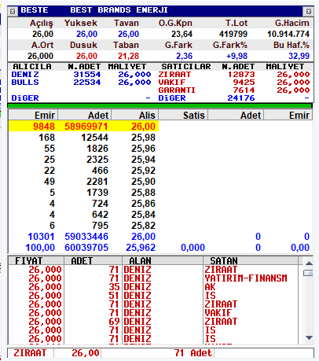Click the GARANTI seller row
The height and width of the screenshot is (361, 319).
pos(234,90)
